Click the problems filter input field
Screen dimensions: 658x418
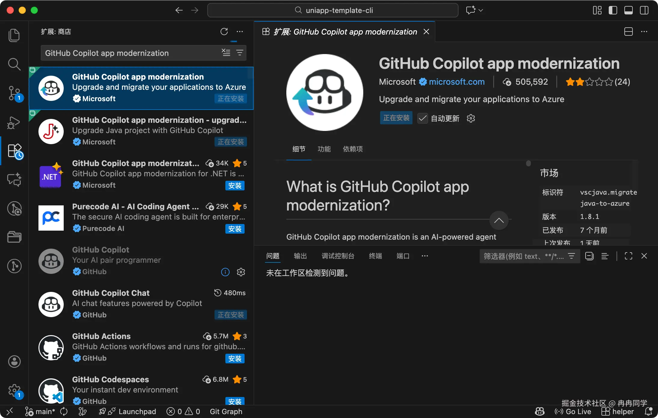[x=523, y=256]
